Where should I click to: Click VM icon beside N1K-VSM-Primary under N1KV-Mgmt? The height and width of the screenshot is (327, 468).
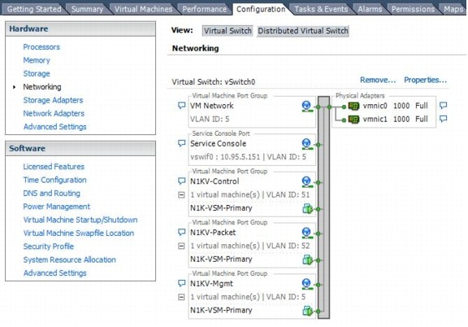(307, 311)
